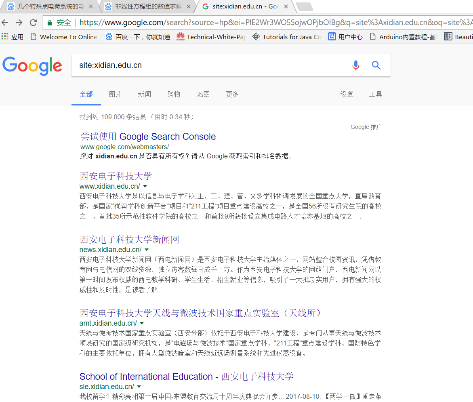The height and width of the screenshot is (402, 473).
Task: Expand dropdown arrow next to news.xidian.edu.cn/
Action: [x=147, y=250]
